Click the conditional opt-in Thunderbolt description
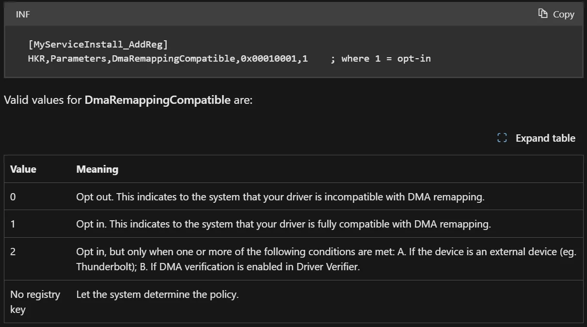Screen dimensions: 587x327 tap(326, 259)
